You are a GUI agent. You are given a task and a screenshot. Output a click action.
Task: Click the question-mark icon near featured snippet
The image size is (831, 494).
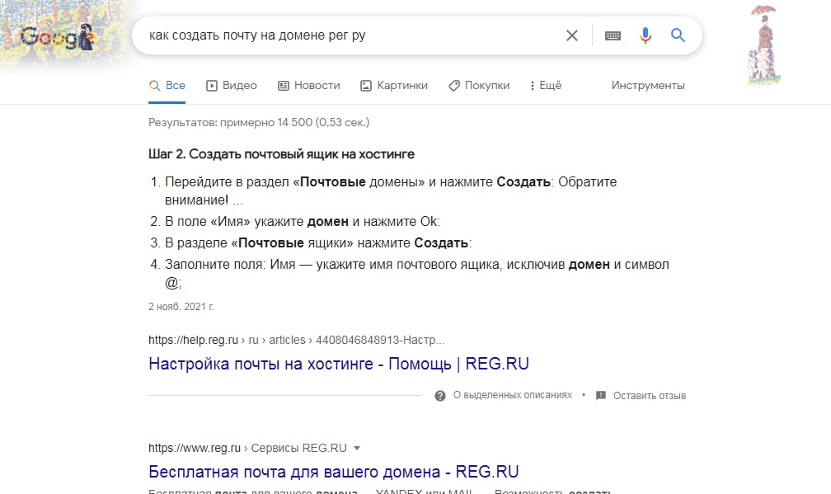[440, 396]
